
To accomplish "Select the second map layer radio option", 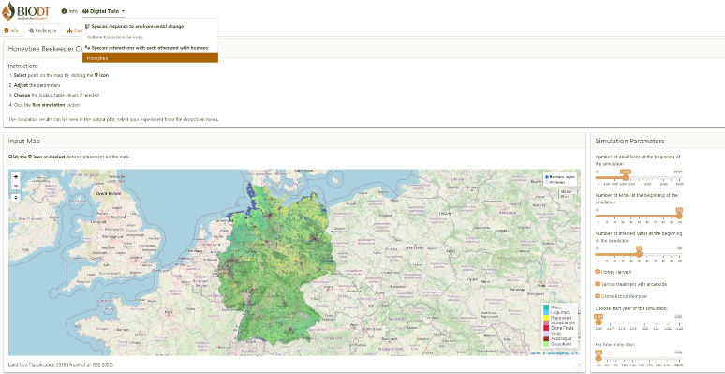I will (x=547, y=182).
